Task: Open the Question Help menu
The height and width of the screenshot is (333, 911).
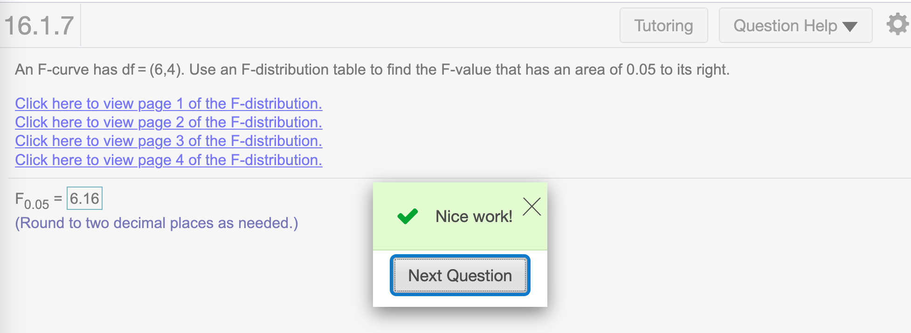Action: tap(795, 26)
